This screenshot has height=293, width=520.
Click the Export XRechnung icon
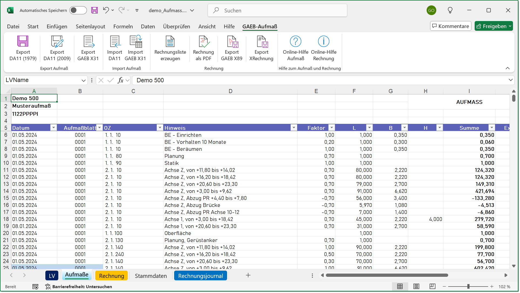click(261, 48)
